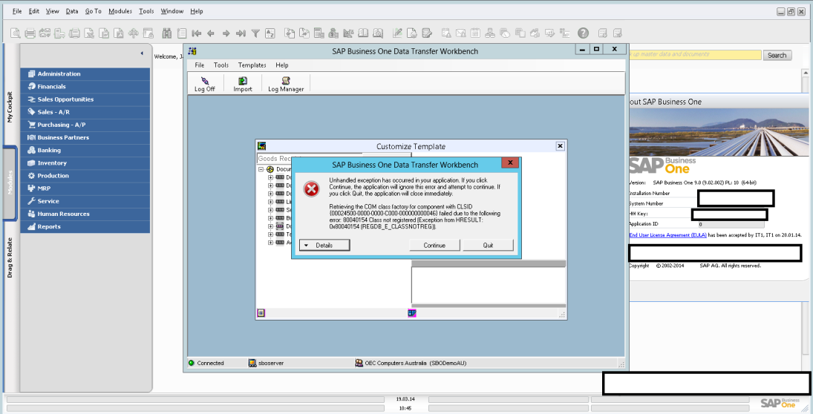Open the Modules menu in main menu bar
Image resolution: width=813 pixels, height=414 pixels.
pos(120,12)
